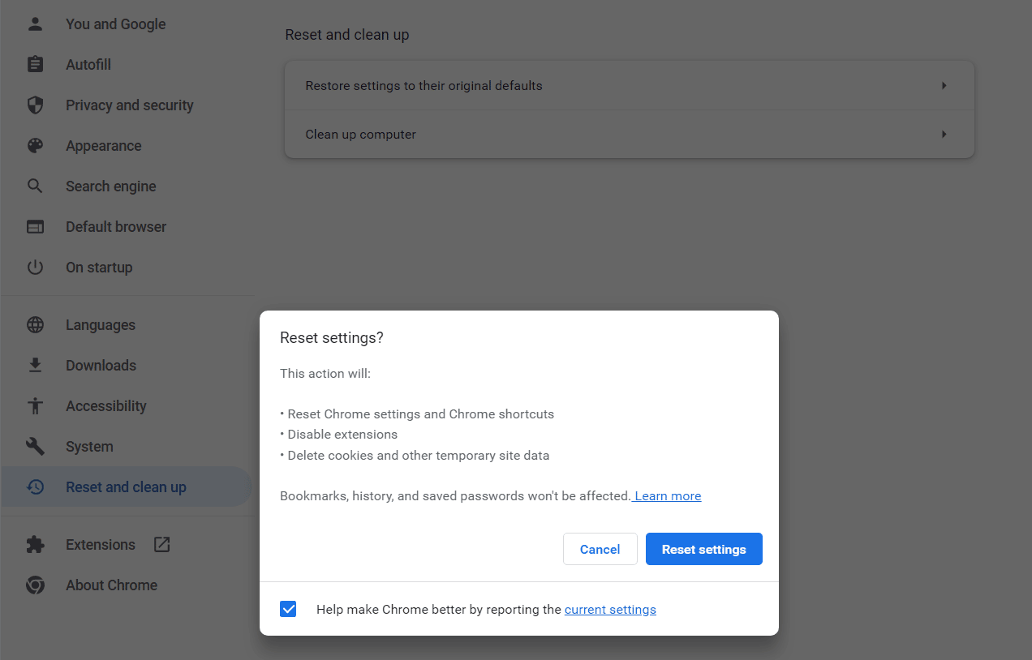Click the Privacy and security shield icon
The width and height of the screenshot is (1032, 660).
click(35, 105)
